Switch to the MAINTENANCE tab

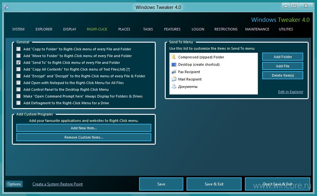pos(257,29)
